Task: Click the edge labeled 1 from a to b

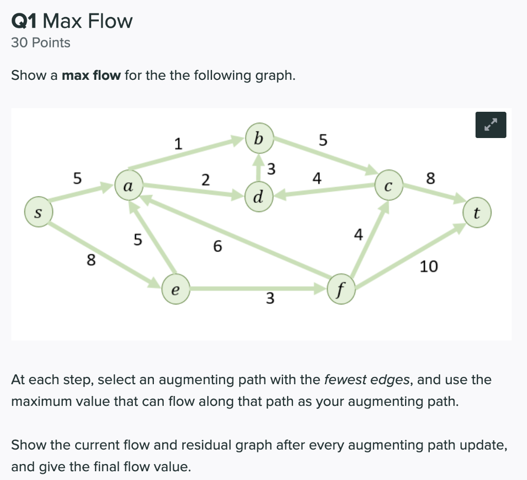Action: pos(178,144)
